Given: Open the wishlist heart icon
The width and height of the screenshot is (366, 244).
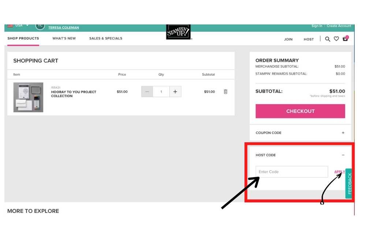Looking at the screenshot, I should click(336, 39).
